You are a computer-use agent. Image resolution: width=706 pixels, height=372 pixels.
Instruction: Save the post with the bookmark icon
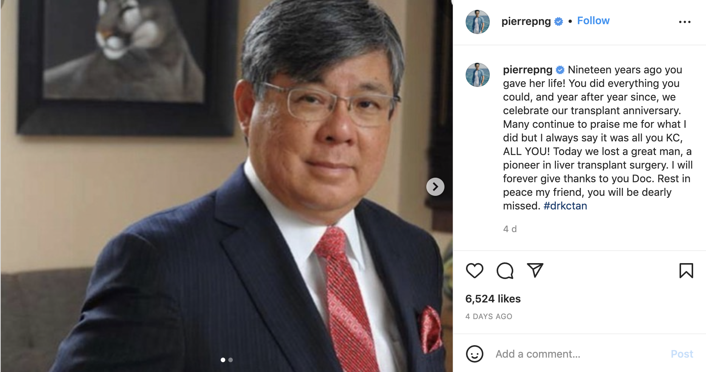pos(686,271)
